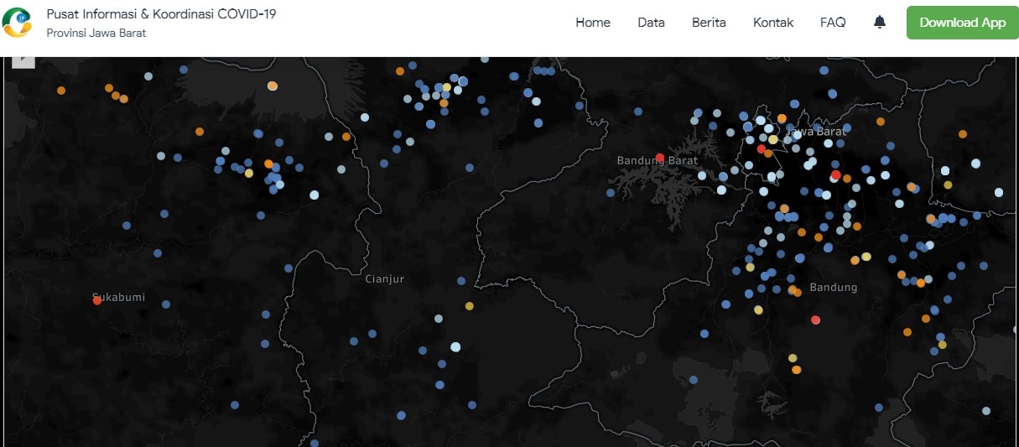Select the red case dot beside Sukabumi
The width and height of the screenshot is (1019, 447).
97,300
